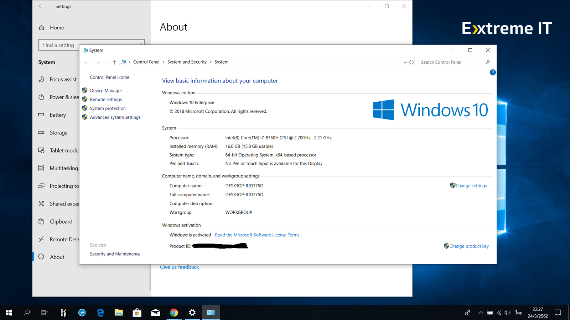This screenshot has width=570, height=320.
Task: Expand chevron after Control Panel breadcrumb
Action: tap(163, 62)
